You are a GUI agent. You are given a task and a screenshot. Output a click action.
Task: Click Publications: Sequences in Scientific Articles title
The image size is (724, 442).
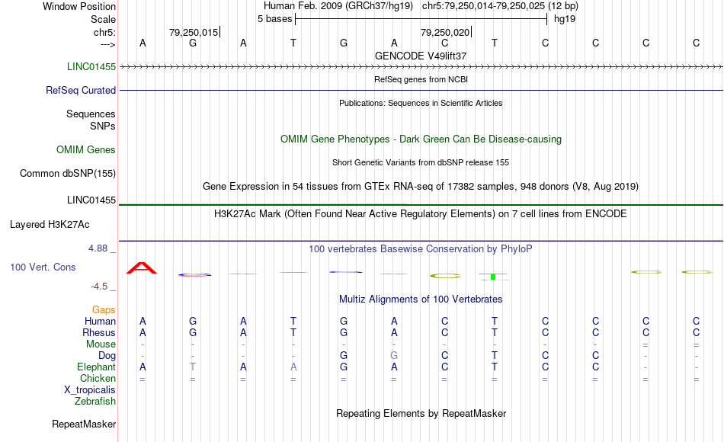[x=421, y=103]
